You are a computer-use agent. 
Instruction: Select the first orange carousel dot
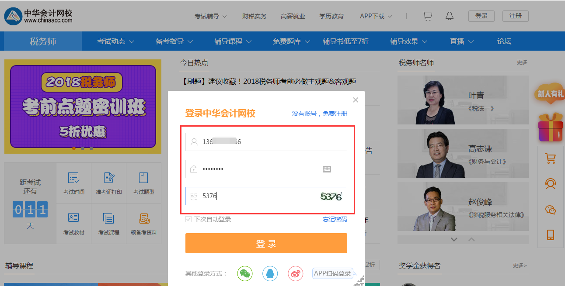74,148
